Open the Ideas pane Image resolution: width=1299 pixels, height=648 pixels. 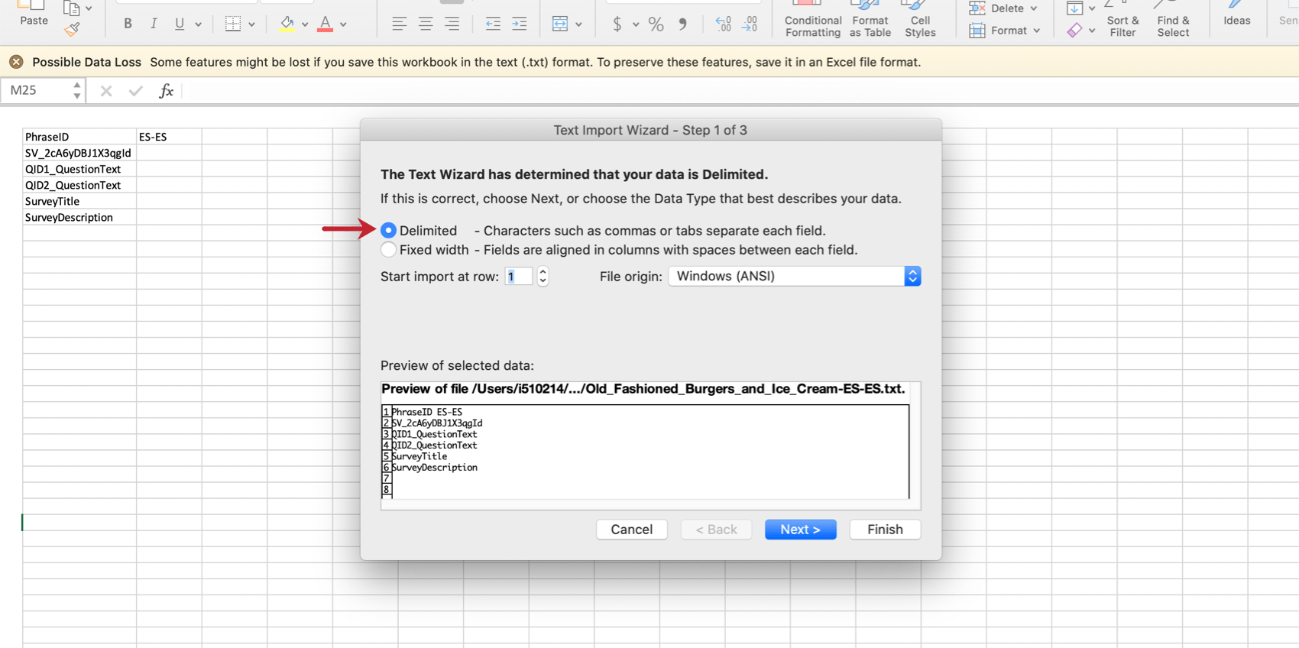(x=1236, y=14)
